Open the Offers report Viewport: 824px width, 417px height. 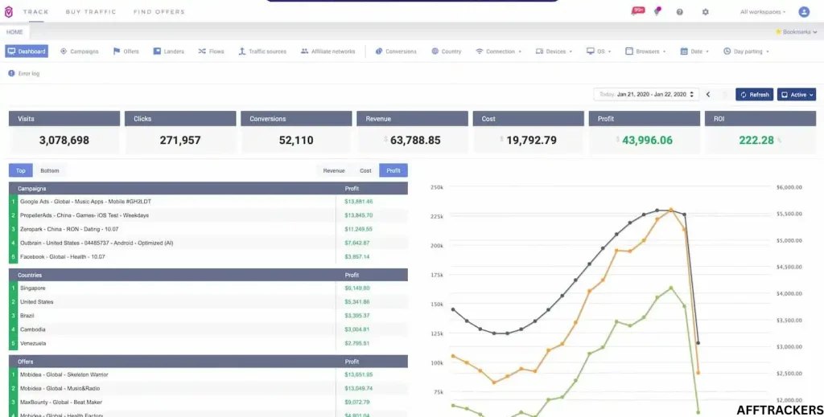pos(126,51)
